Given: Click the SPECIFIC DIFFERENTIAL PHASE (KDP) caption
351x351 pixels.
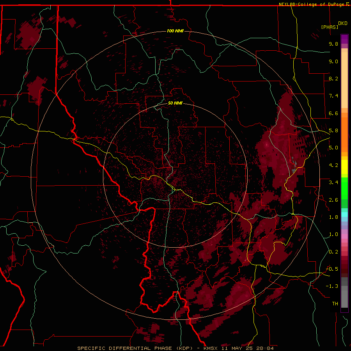Looking at the screenshot, I should pyautogui.click(x=135, y=348).
